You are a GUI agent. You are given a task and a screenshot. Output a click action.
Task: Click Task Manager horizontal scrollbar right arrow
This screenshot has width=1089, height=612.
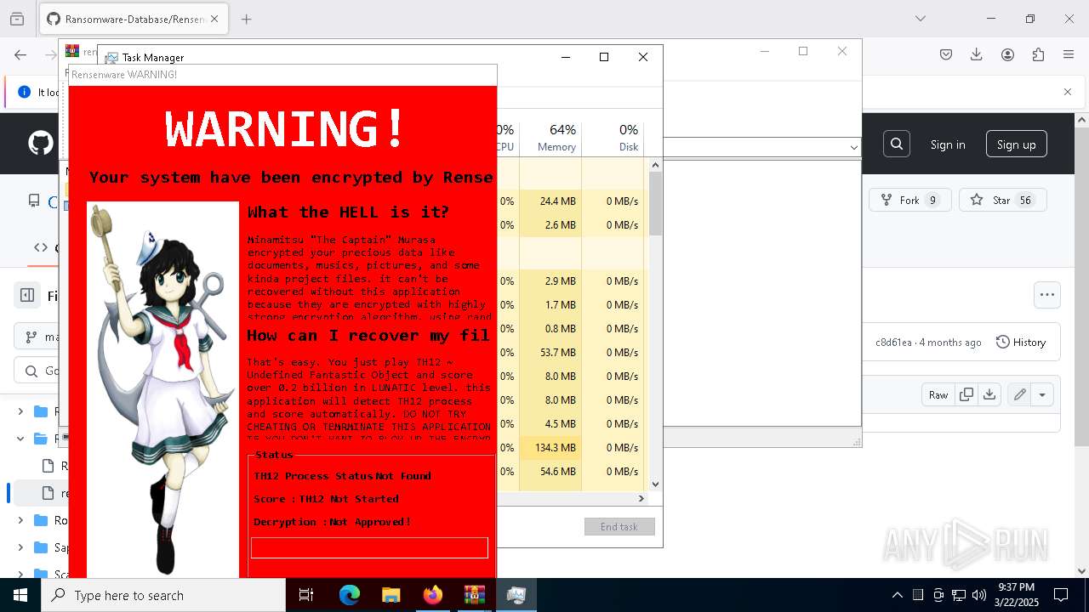pyautogui.click(x=642, y=499)
